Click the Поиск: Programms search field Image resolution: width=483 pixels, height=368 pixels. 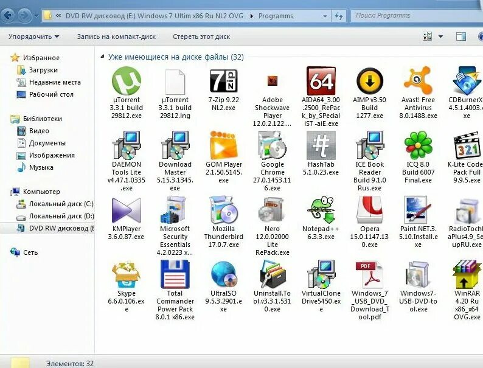click(x=417, y=16)
